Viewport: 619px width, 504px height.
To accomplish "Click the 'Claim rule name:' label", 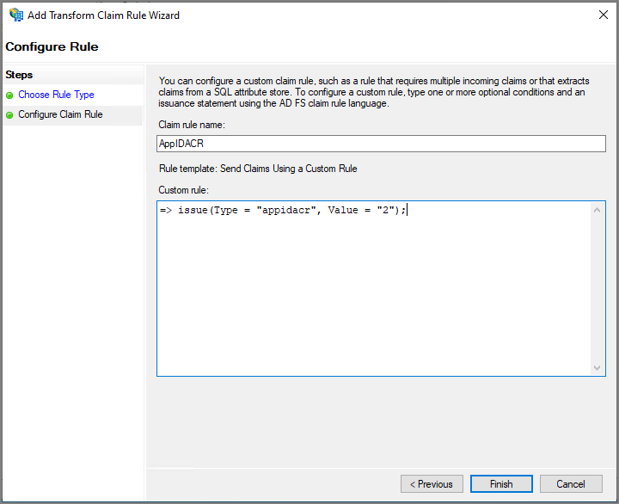I will (192, 125).
